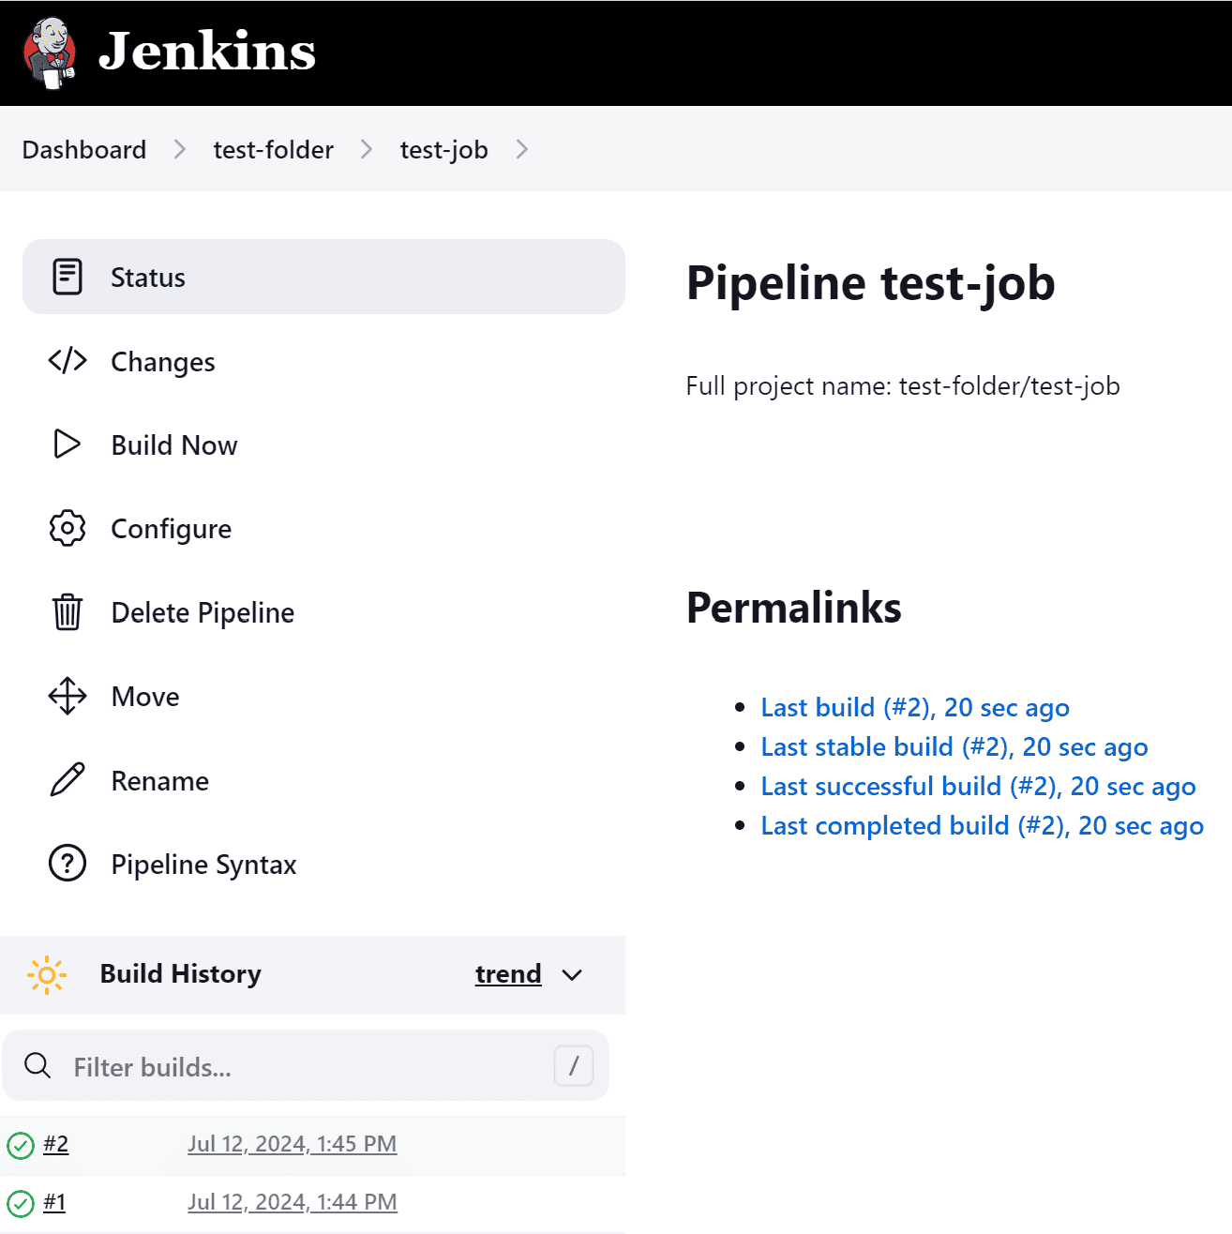Screen dimensions: 1232x1234
Task: Open test-folder breadcrumb link
Action: [273, 150]
